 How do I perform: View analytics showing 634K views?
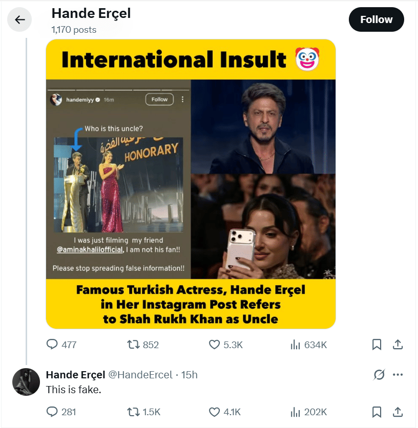[308, 345]
